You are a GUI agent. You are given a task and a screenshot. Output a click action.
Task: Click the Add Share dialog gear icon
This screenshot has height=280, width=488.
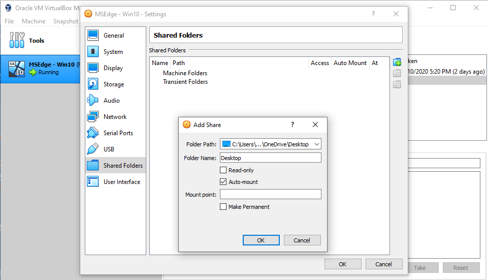point(187,125)
